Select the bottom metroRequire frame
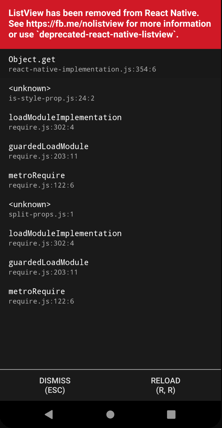Screen dimensions: 222x428 pos(36,291)
